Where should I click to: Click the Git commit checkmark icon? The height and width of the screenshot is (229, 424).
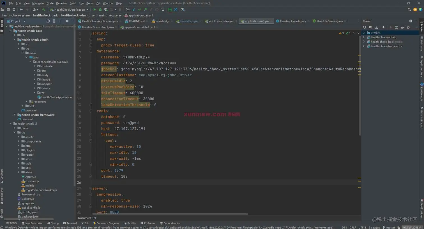140,10
